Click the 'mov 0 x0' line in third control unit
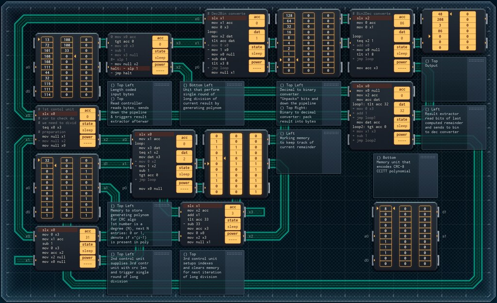 pyautogui.click(x=196, y=233)
